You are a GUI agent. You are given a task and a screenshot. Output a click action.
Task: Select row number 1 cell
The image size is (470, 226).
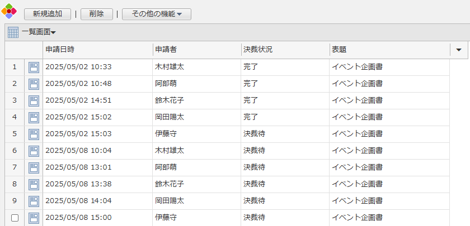pyautogui.click(x=15, y=68)
